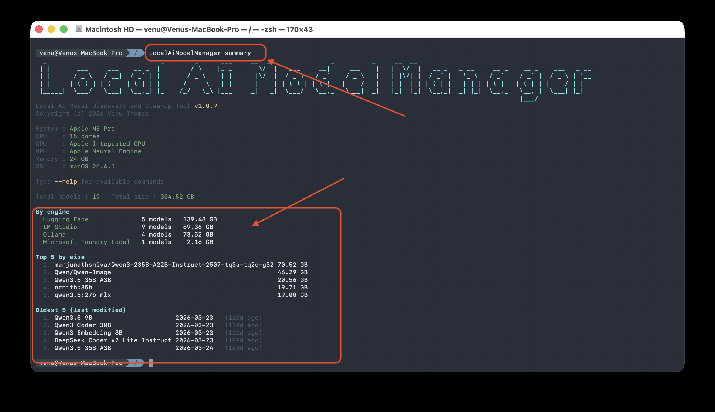
Task: Click the CPU value '15 cores'
Action: [85, 136]
